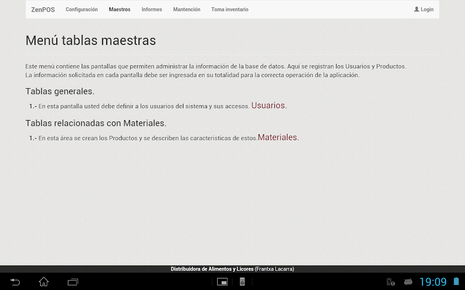Tap the 19:09 clock in status bar
Viewport: 465px width, 290px height.
(433, 282)
